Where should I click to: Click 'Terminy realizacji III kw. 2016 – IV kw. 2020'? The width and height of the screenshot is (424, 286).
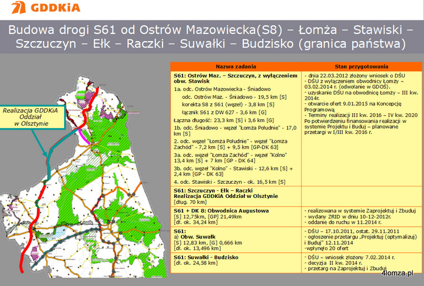click(361, 115)
